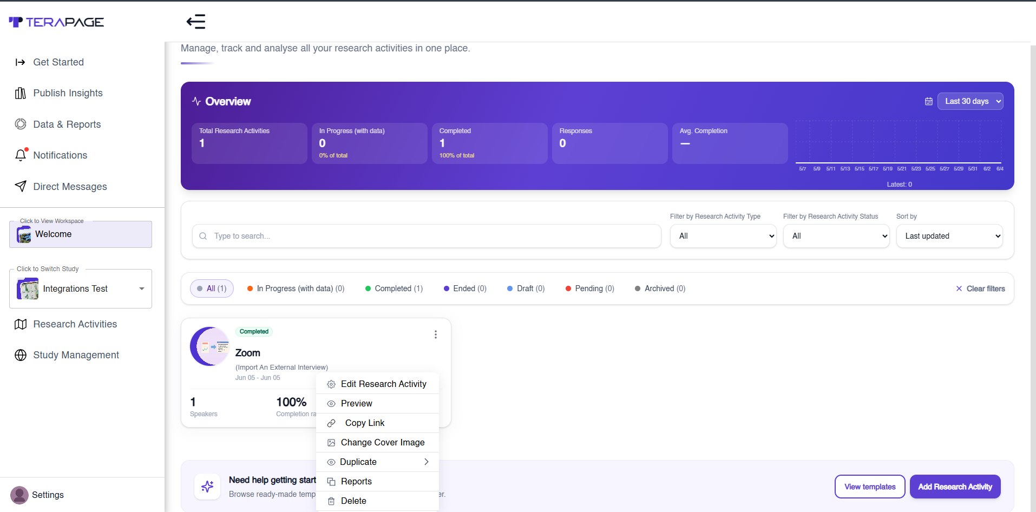Screen dimensions: 1036x512
Task: Select the Archived (0) filter
Action: [x=660, y=288]
